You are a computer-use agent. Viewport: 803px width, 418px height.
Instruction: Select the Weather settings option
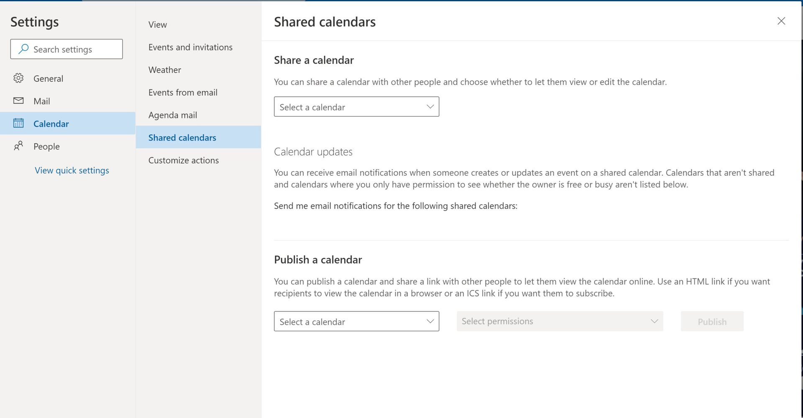pyautogui.click(x=165, y=70)
